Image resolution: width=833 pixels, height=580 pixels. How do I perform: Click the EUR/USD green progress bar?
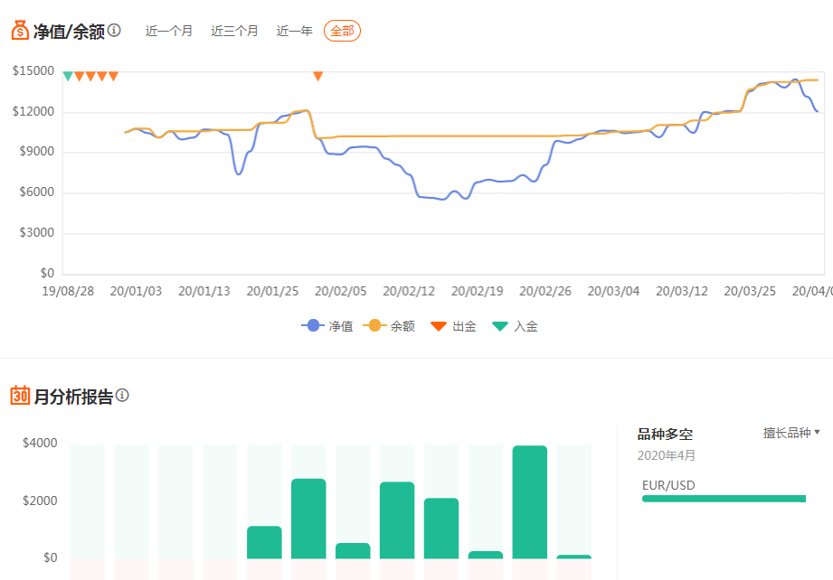coord(724,499)
